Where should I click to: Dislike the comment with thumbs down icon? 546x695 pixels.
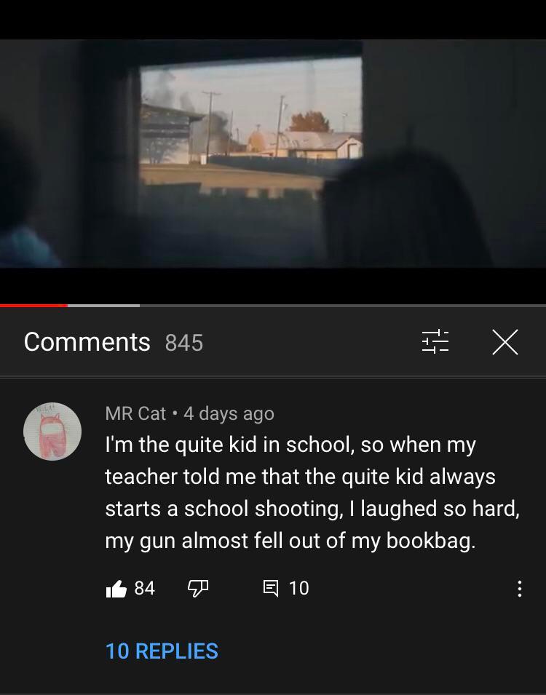(198, 589)
